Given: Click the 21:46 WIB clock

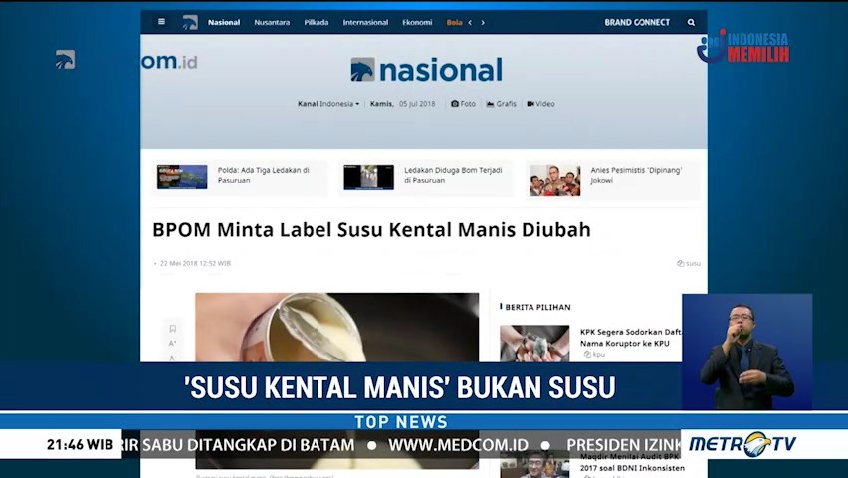Looking at the screenshot, I should click(x=80, y=445).
